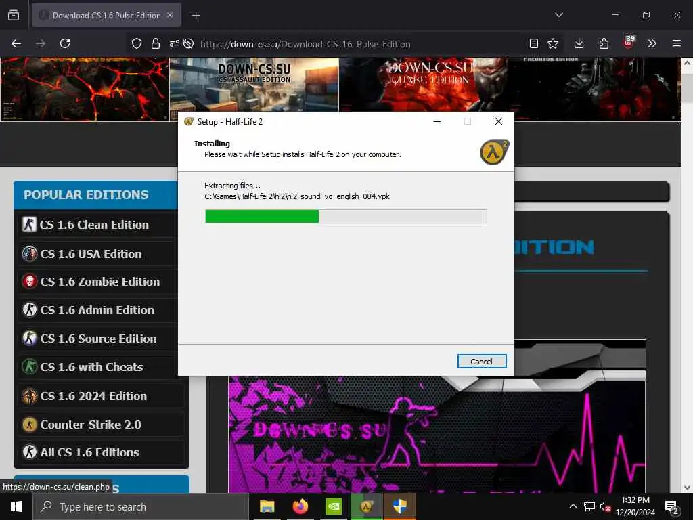Click the Clean Edition soldier icon
The width and height of the screenshot is (693, 520).
coord(29,225)
